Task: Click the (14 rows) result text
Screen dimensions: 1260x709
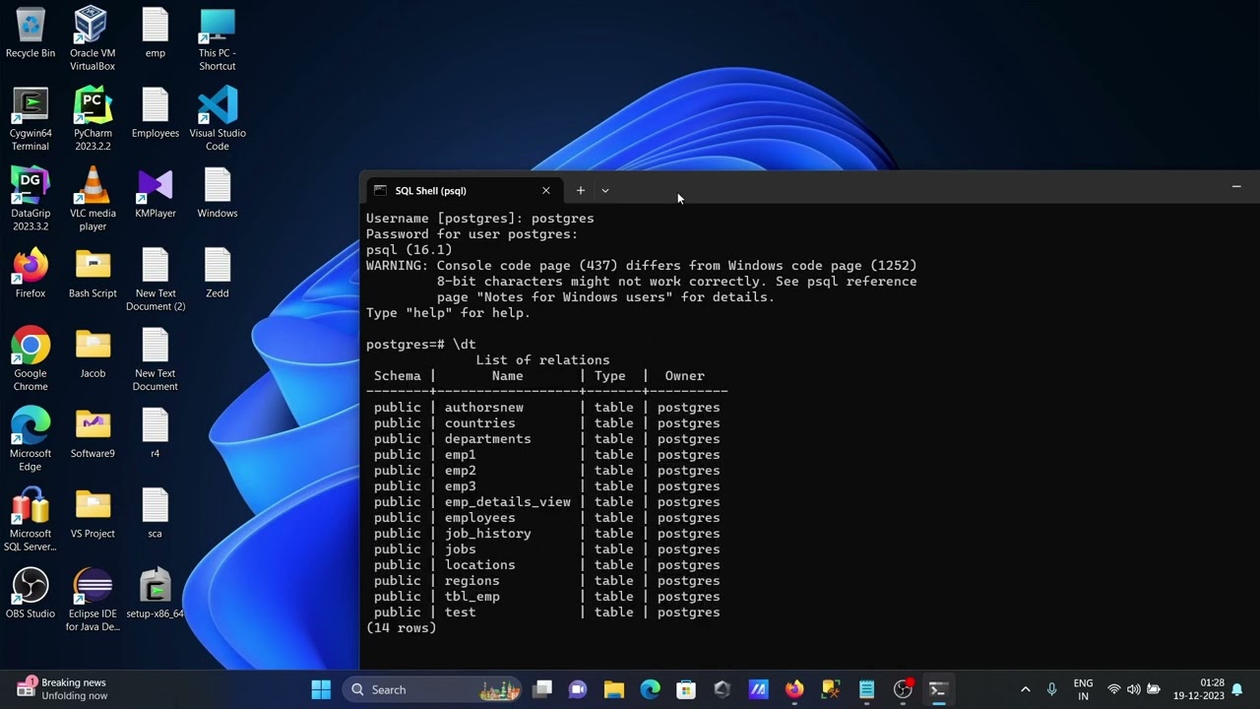Action: tap(401, 628)
